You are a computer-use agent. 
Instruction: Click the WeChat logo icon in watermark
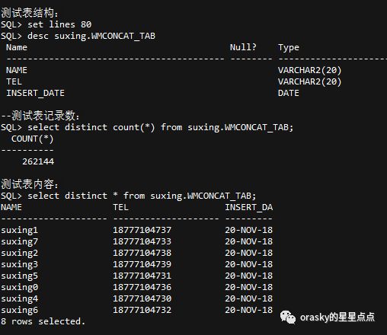(288, 317)
